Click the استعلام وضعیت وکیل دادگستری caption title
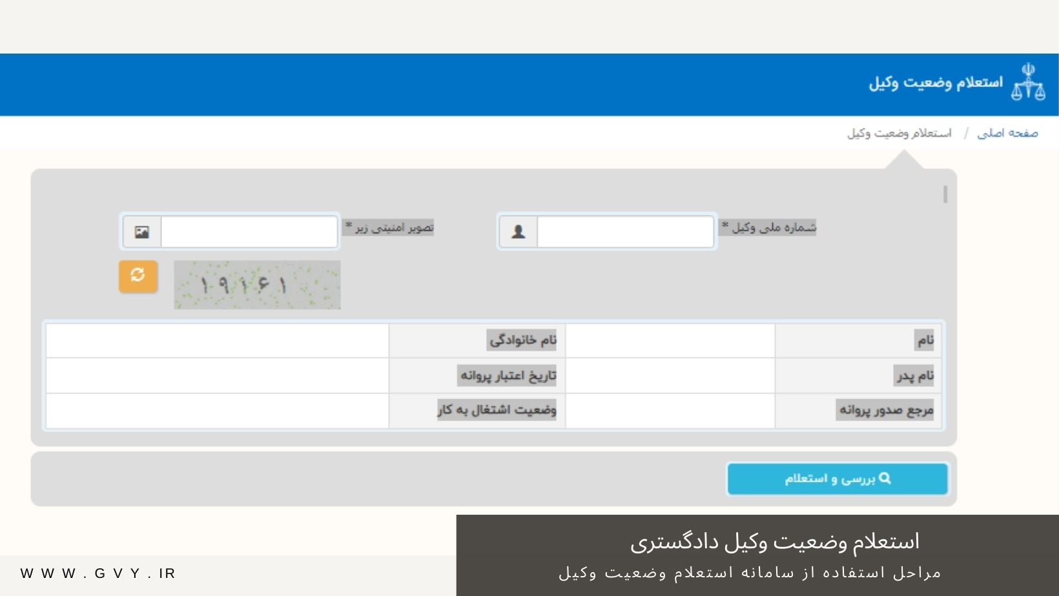 click(x=775, y=542)
